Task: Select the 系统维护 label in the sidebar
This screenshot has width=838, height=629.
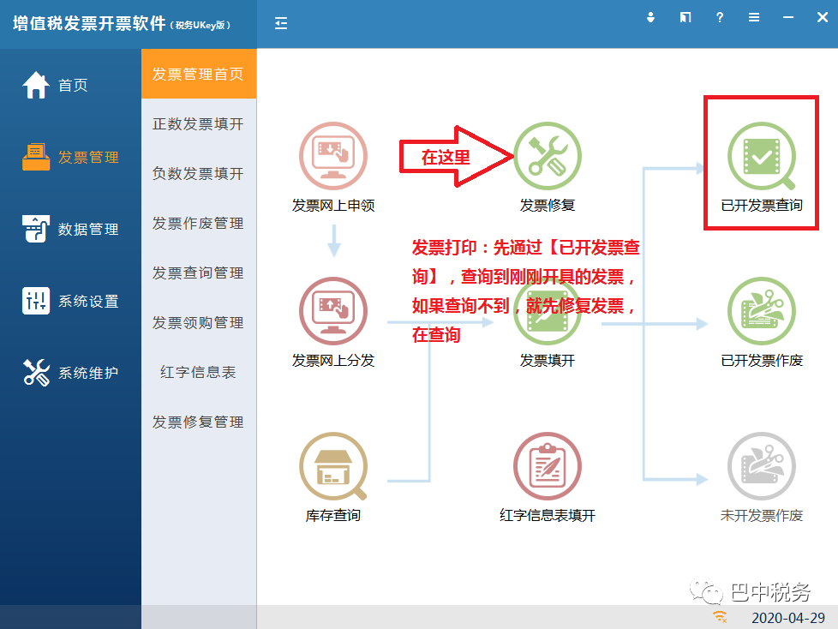Action: (88, 373)
